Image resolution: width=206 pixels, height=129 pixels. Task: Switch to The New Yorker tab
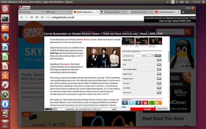click(x=113, y=12)
